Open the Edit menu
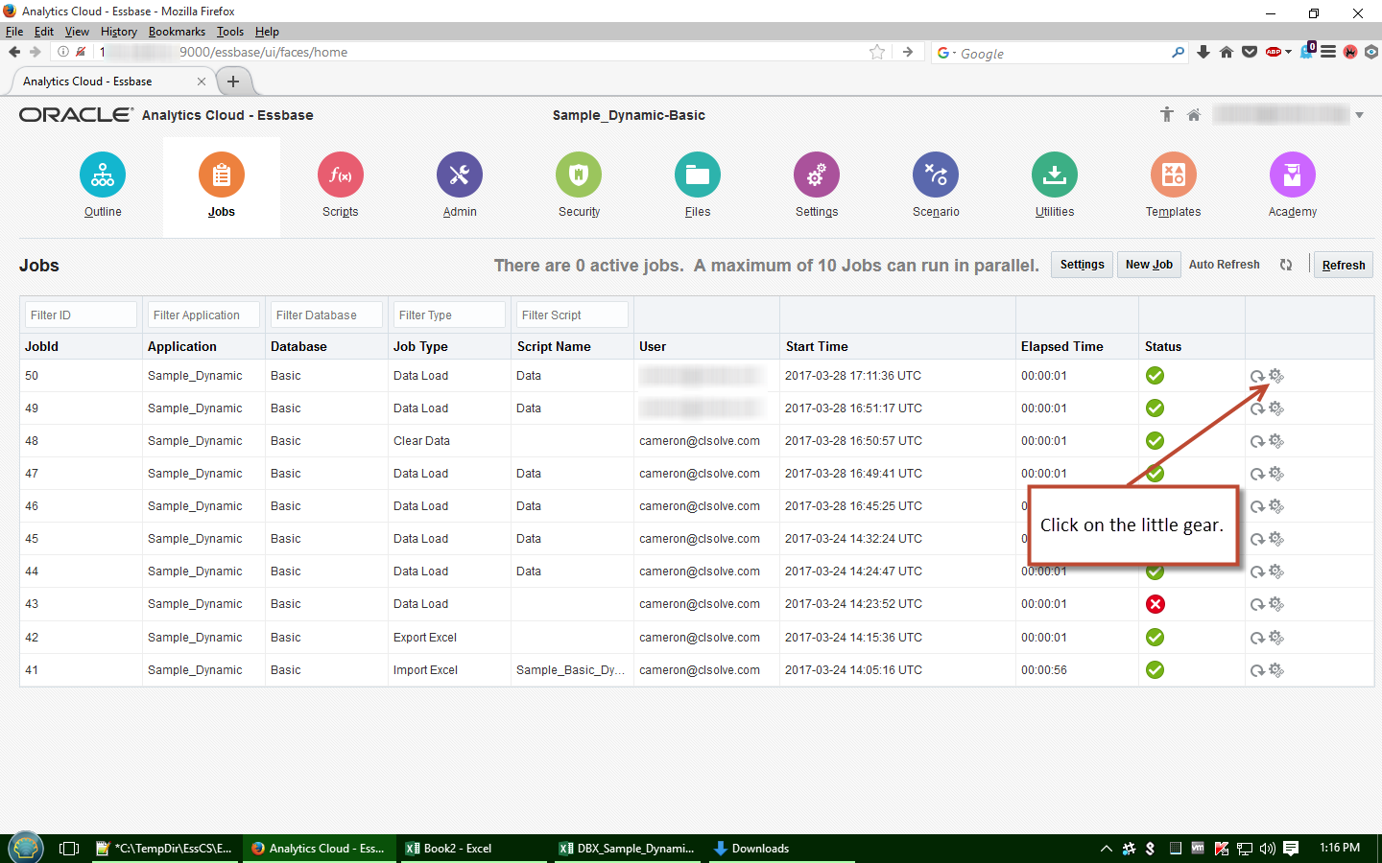 [44, 32]
